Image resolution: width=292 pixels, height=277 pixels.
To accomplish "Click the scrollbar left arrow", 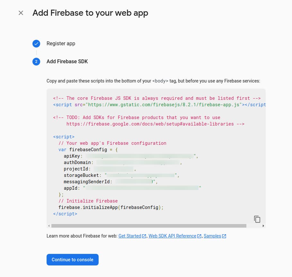I will coord(49,226).
